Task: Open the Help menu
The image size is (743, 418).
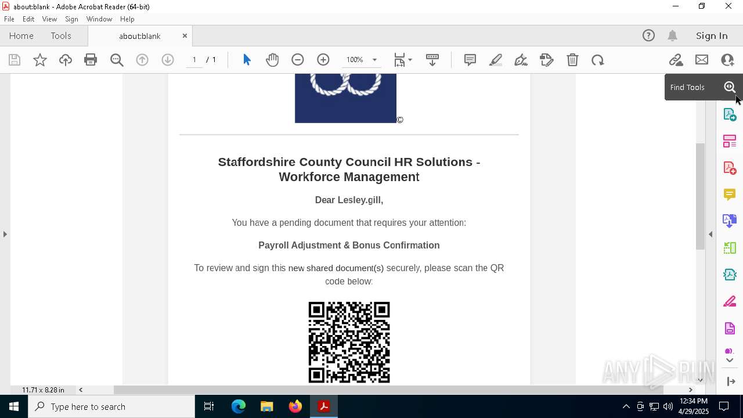Action: click(x=127, y=19)
